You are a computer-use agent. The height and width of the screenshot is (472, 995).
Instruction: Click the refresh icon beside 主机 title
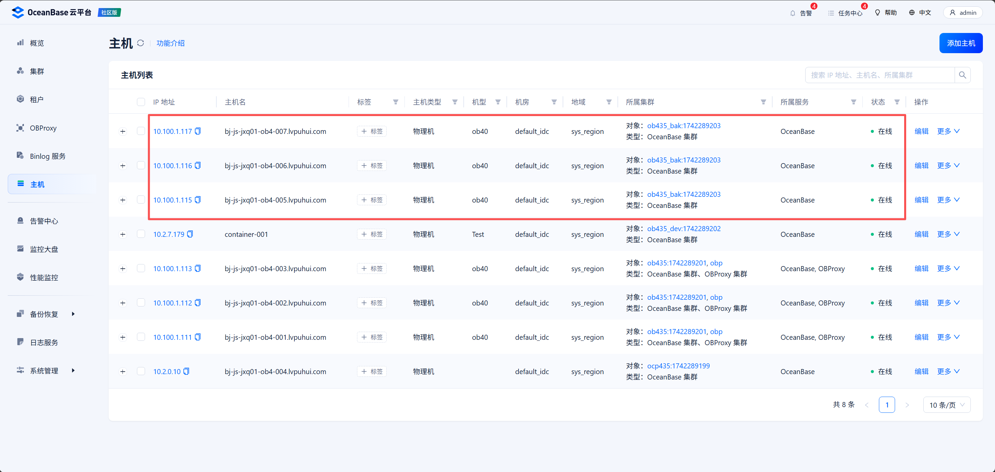141,43
